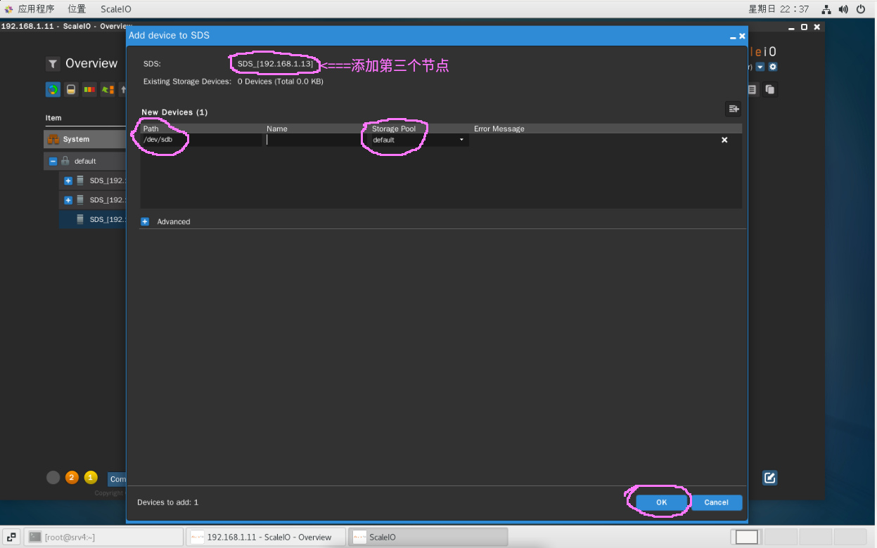
Task: Show the grey alerts indicator
Action: 53,478
